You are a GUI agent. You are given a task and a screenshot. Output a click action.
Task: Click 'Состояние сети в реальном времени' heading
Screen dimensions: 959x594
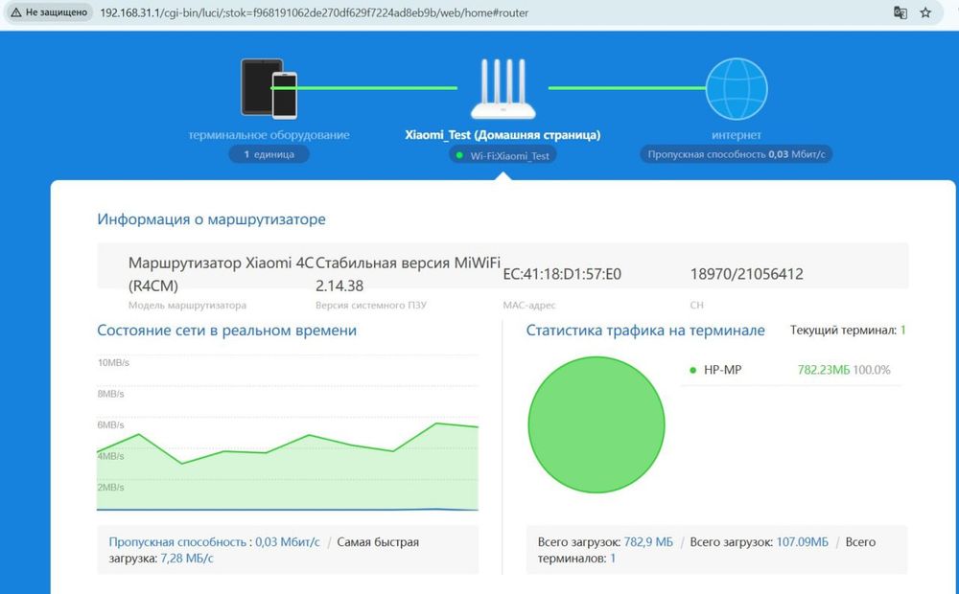tap(226, 331)
